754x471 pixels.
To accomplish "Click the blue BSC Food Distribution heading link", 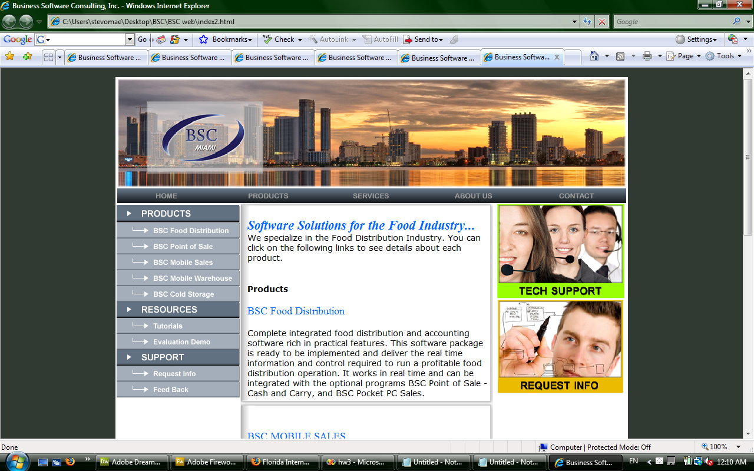I will click(296, 311).
